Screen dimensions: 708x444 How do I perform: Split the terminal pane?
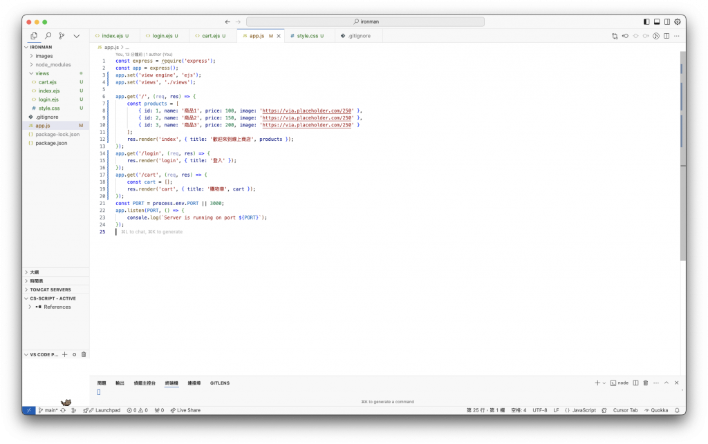pos(635,383)
